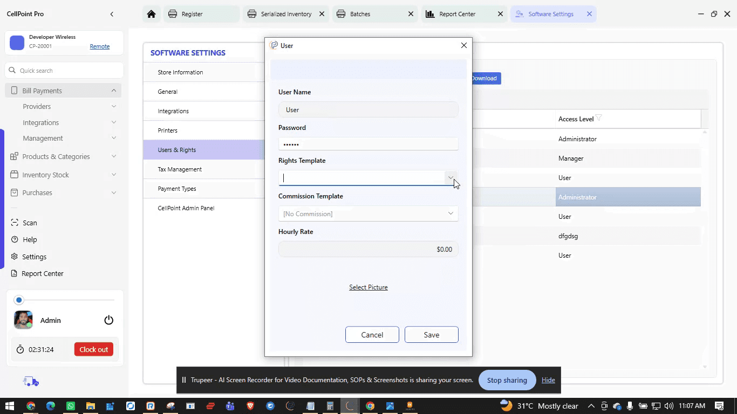
Task: Open Settings gear in sidebar
Action: pos(15,257)
